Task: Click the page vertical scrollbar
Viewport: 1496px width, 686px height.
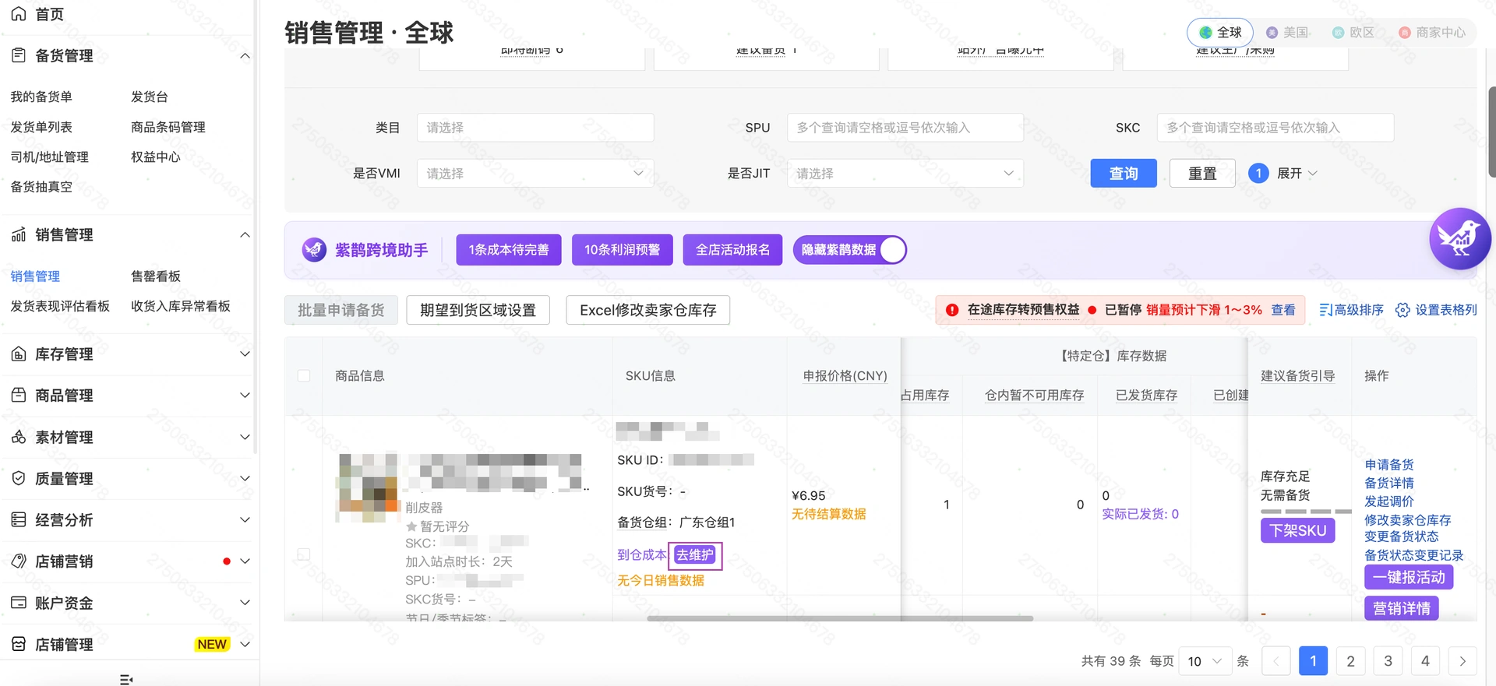Action: (1491, 132)
